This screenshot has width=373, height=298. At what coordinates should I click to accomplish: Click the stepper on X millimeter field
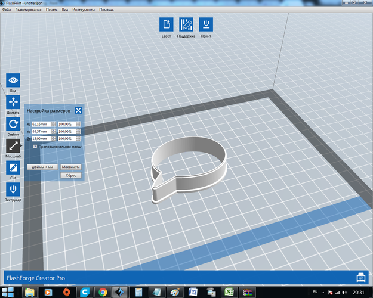pos(54,124)
